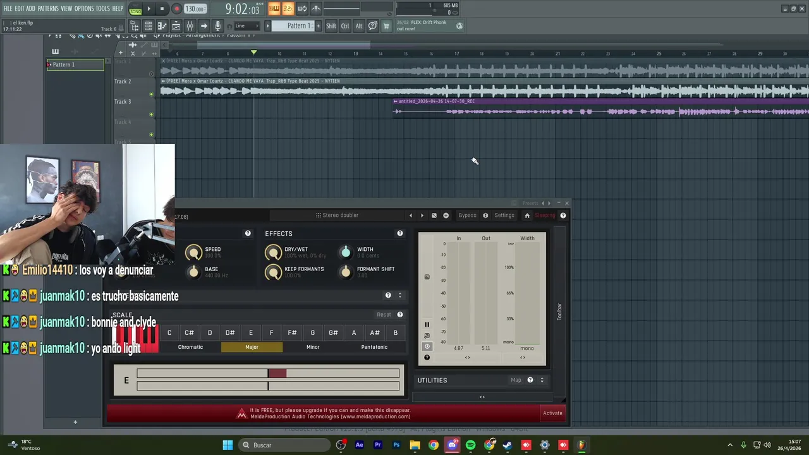Open Spotify from the taskbar
This screenshot has width=809, height=455.
[x=470, y=445]
